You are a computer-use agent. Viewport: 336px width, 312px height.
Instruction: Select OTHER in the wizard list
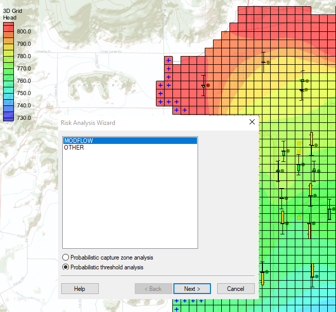[130, 148]
